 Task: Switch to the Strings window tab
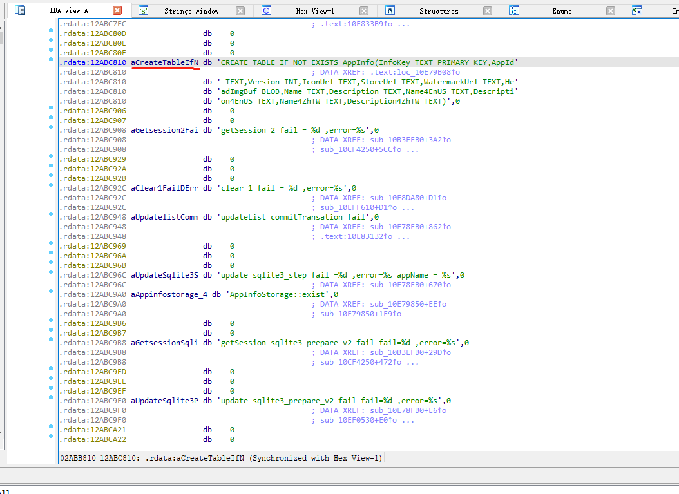pos(191,10)
